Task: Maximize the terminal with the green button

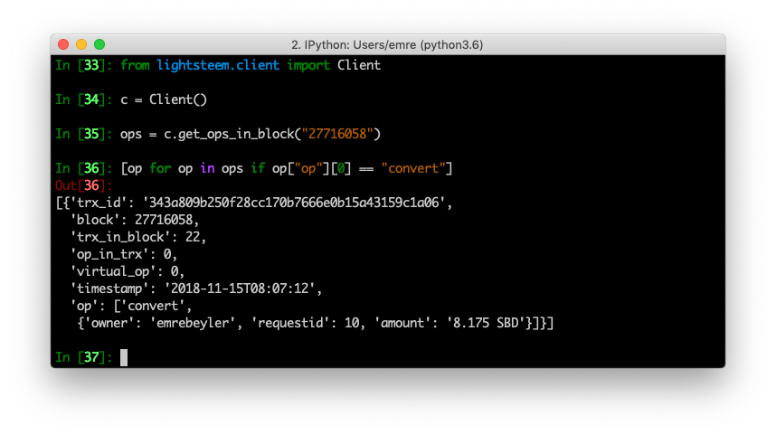Action: pyautogui.click(x=99, y=44)
